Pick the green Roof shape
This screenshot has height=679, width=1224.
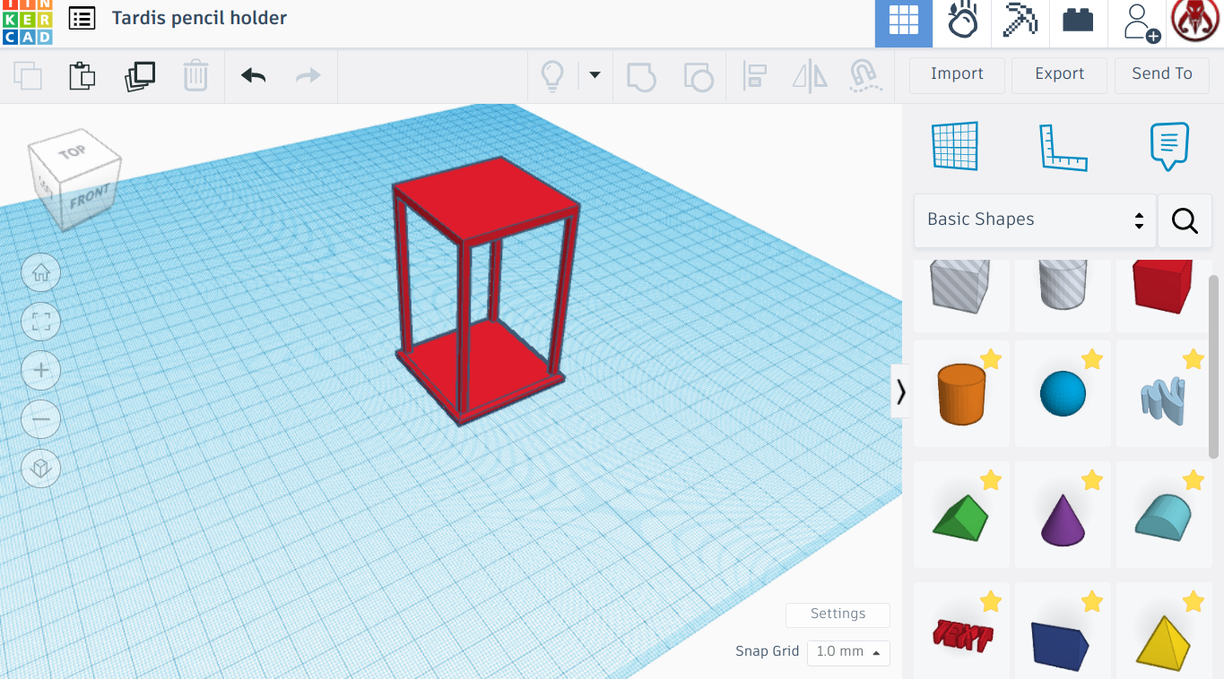pos(961,518)
